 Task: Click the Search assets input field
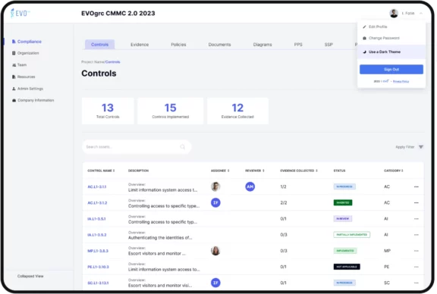coord(137,147)
